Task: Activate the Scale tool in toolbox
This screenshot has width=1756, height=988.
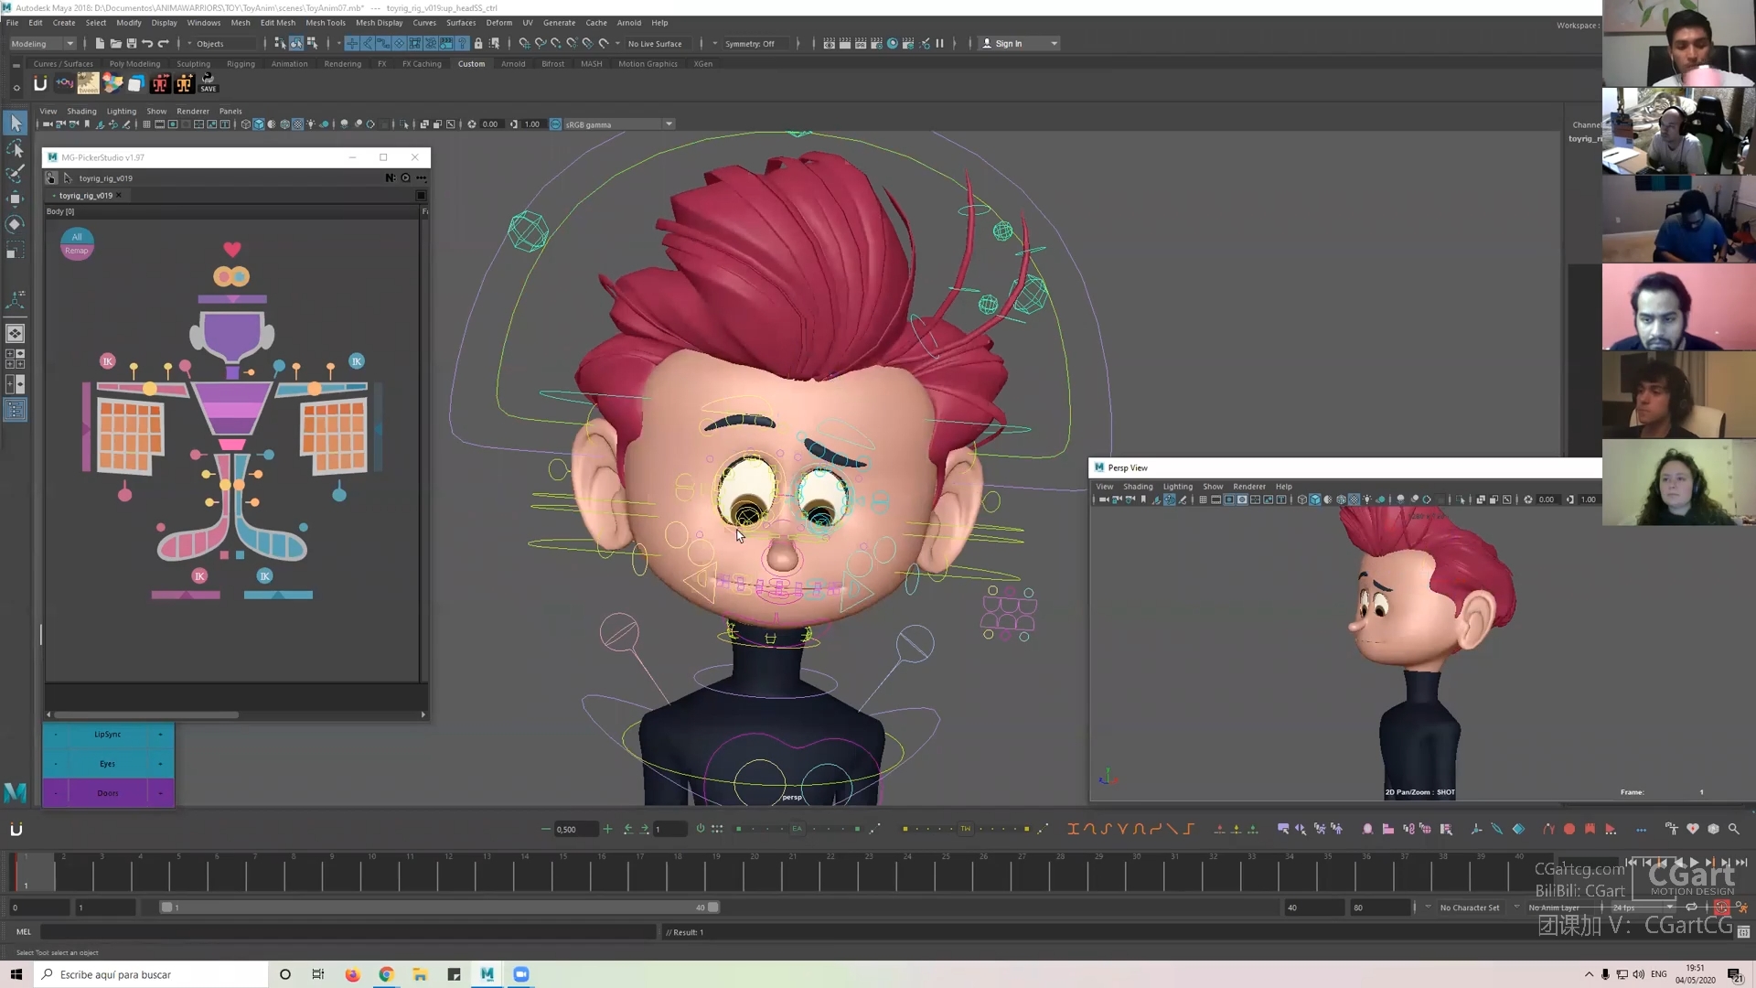Action: 16,252
